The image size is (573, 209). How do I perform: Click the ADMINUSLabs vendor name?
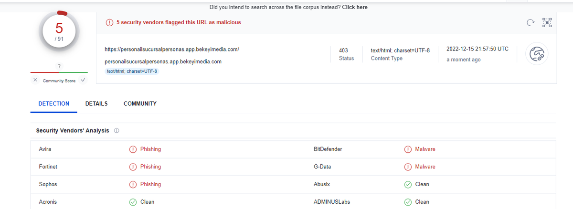pos(332,202)
